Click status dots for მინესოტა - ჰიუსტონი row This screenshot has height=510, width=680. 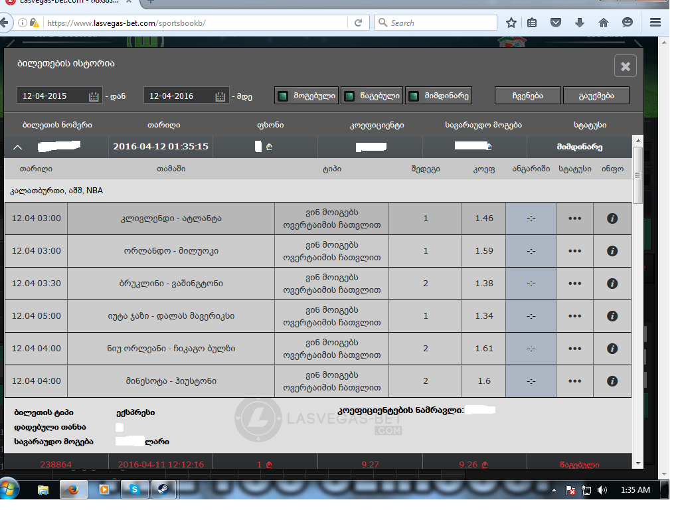(574, 381)
